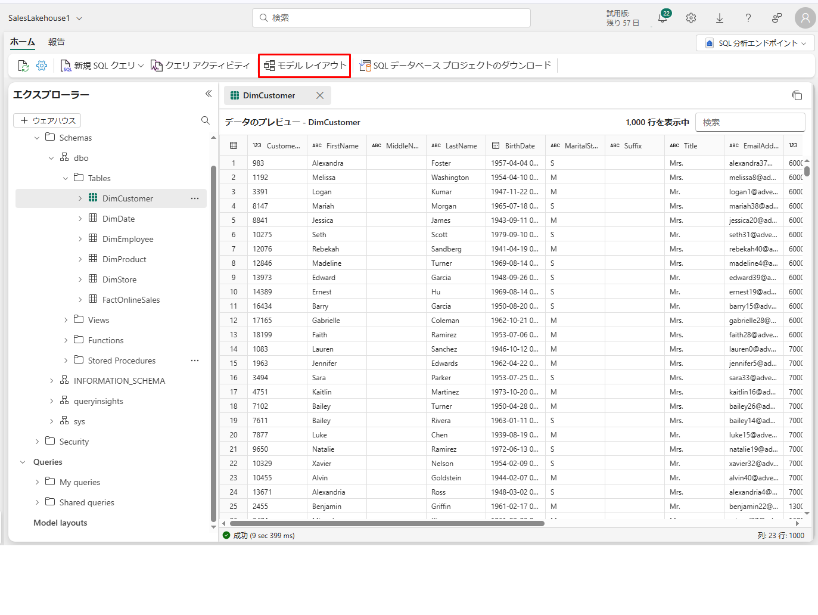
Task: Open My queries folder
Action: (80, 482)
